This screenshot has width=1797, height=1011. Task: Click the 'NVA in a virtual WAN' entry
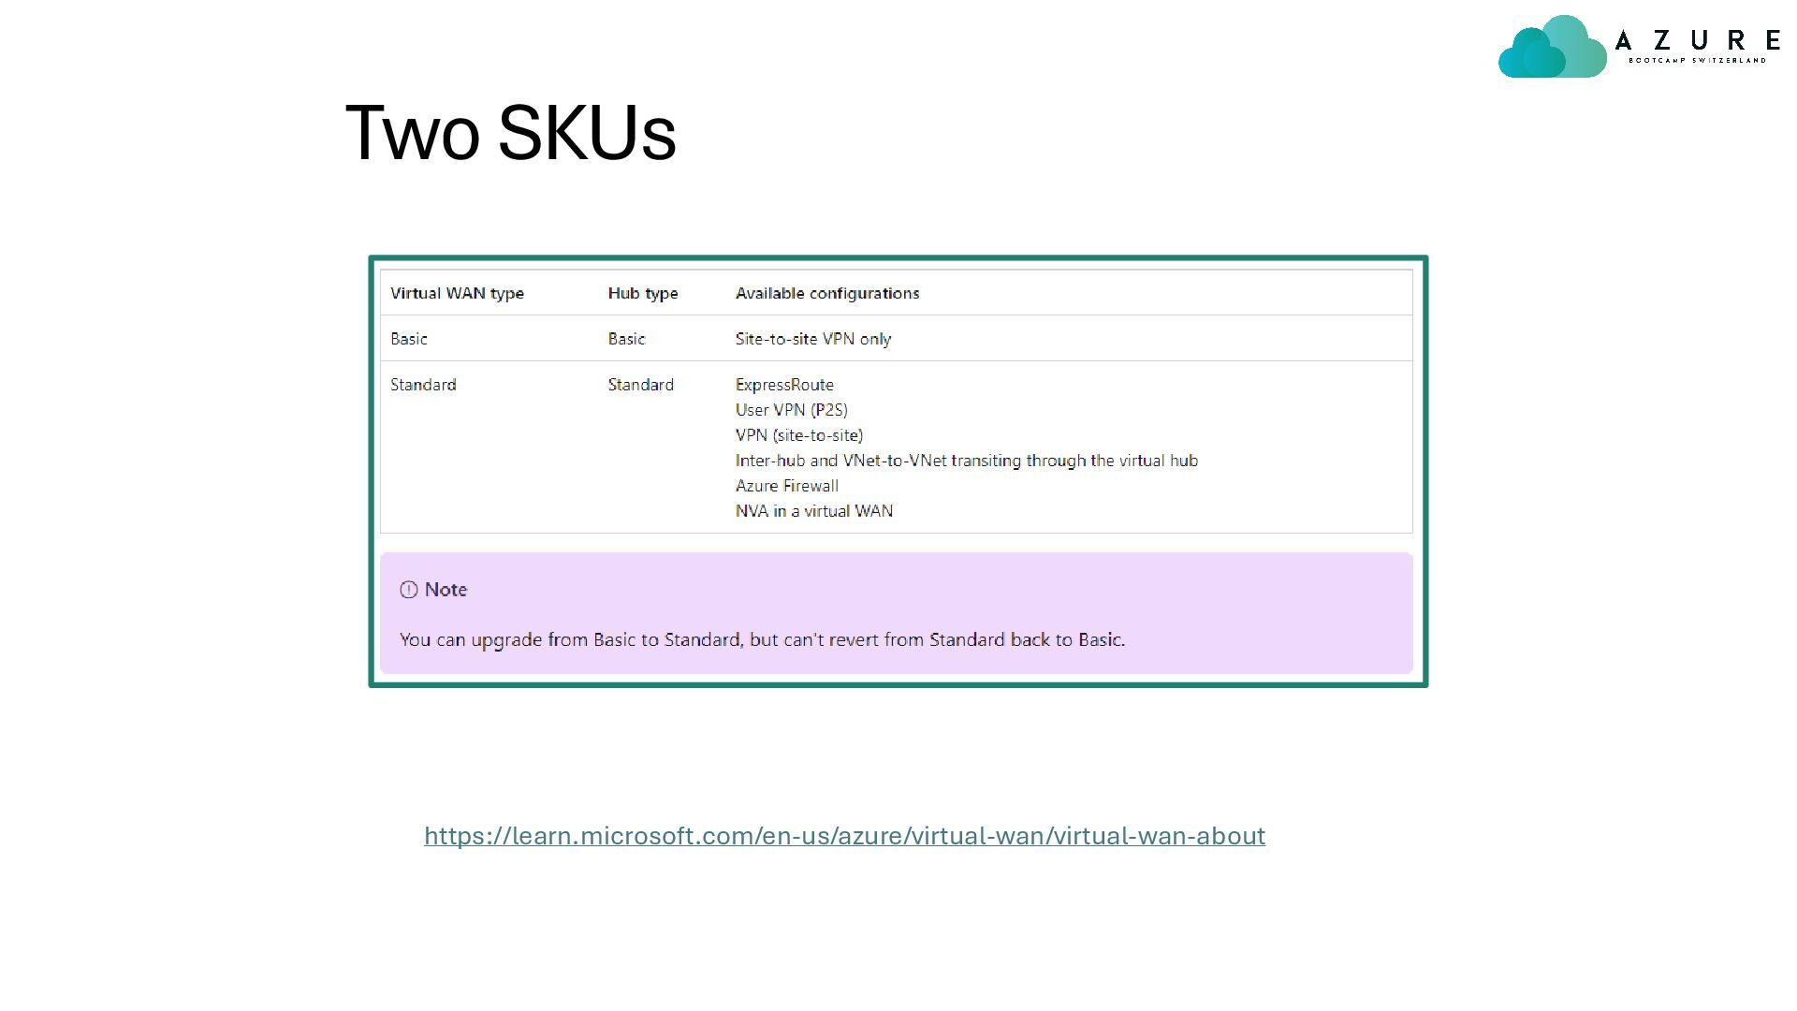[814, 511]
